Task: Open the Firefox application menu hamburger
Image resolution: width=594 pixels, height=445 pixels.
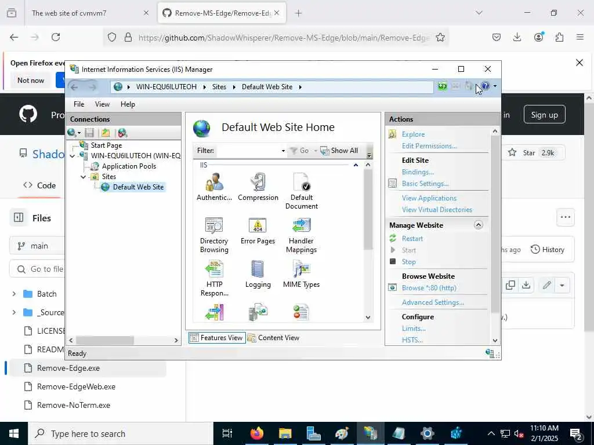Action: pos(580,37)
